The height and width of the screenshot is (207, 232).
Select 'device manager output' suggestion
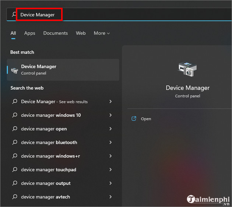tap(62, 183)
